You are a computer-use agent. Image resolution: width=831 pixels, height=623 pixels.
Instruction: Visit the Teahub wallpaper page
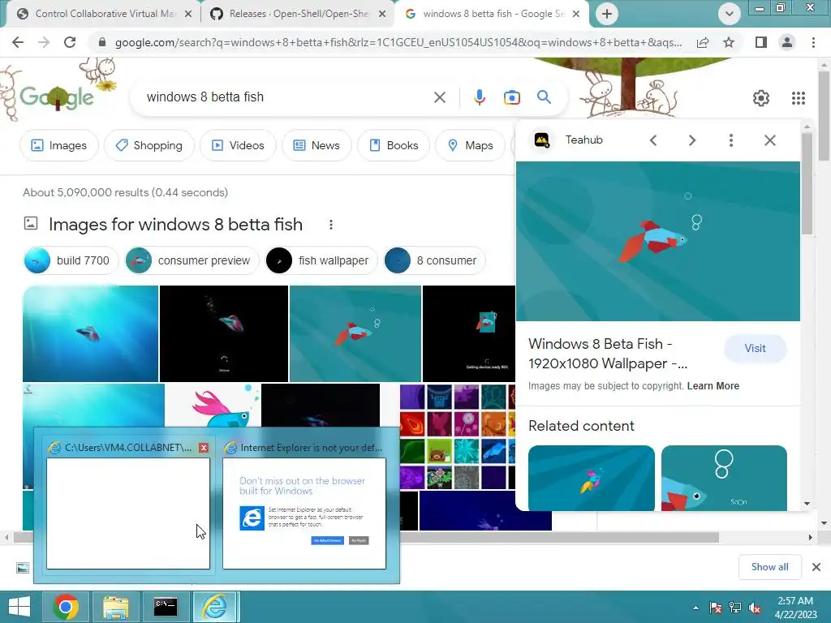[x=755, y=348]
